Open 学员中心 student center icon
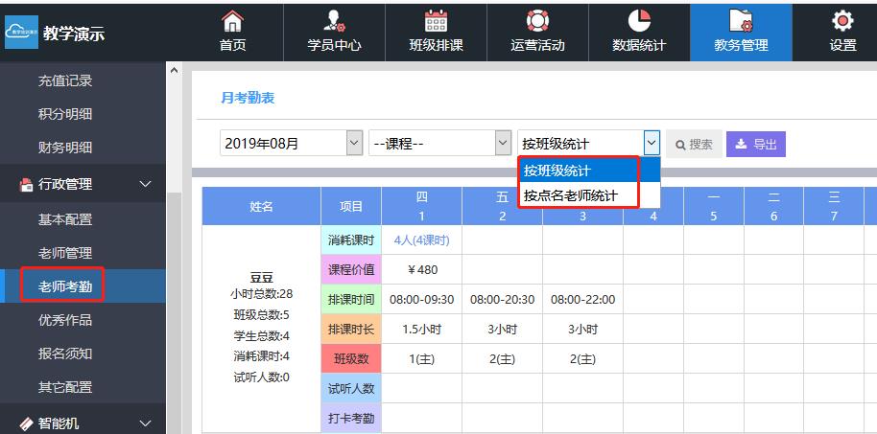Viewport: 877px width, 434px height. 334,20
